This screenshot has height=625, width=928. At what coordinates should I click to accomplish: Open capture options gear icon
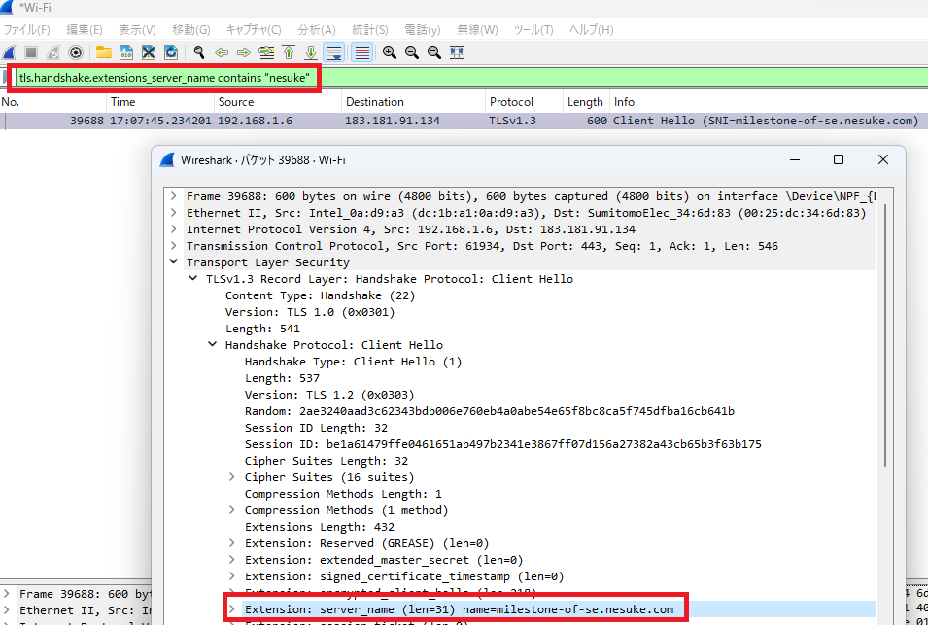(76, 52)
